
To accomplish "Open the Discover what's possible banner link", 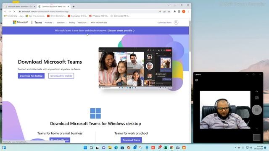I will [121, 31].
